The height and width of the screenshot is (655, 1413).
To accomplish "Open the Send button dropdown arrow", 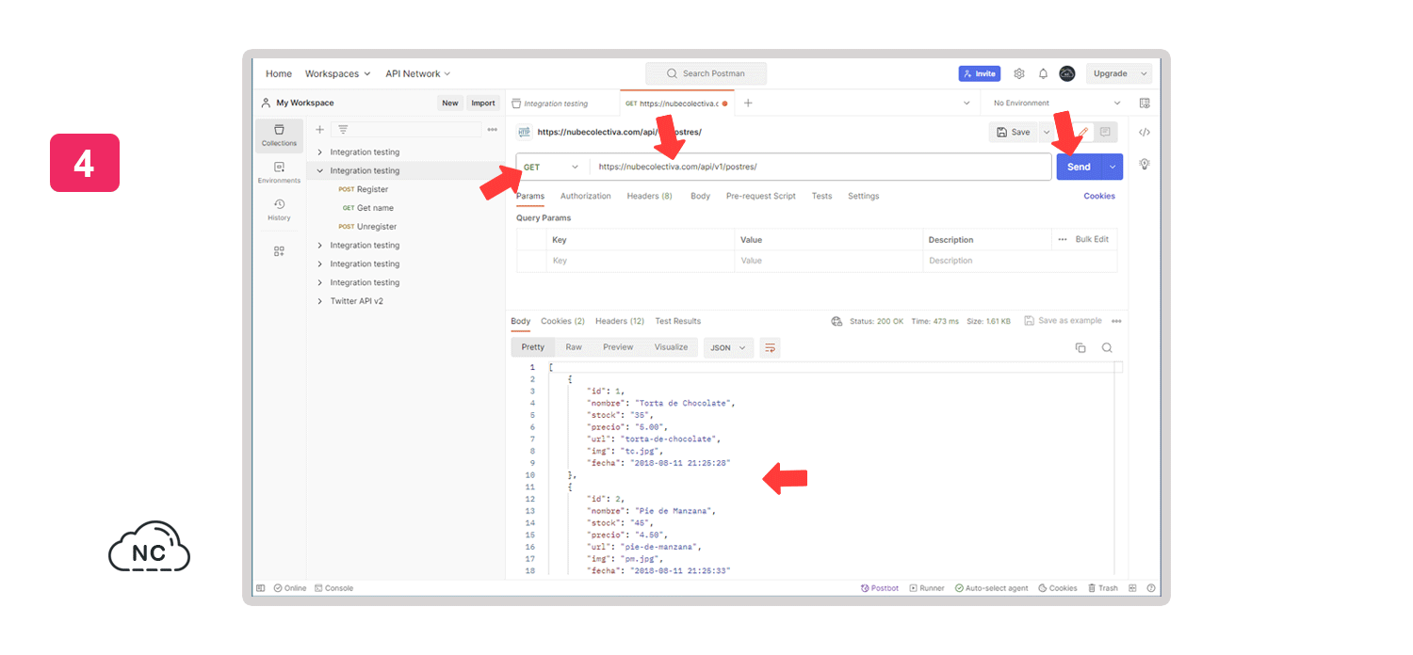I will click(1113, 167).
